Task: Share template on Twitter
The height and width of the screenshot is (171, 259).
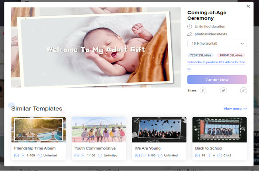Action: (x=223, y=91)
